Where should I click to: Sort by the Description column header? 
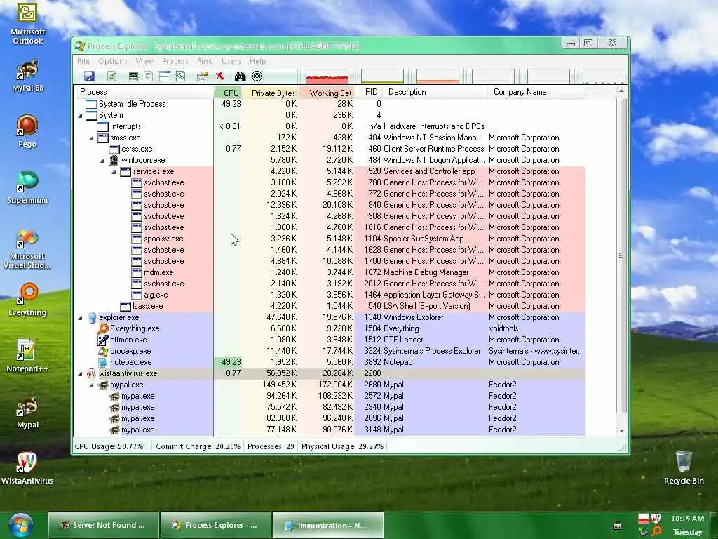[435, 92]
